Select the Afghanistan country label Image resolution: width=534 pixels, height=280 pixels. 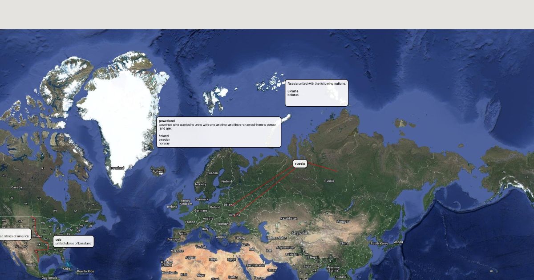[285, 248]
